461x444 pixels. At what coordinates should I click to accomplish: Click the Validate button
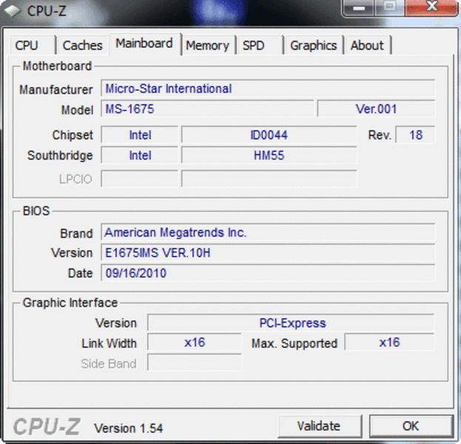tap(319, 426)
